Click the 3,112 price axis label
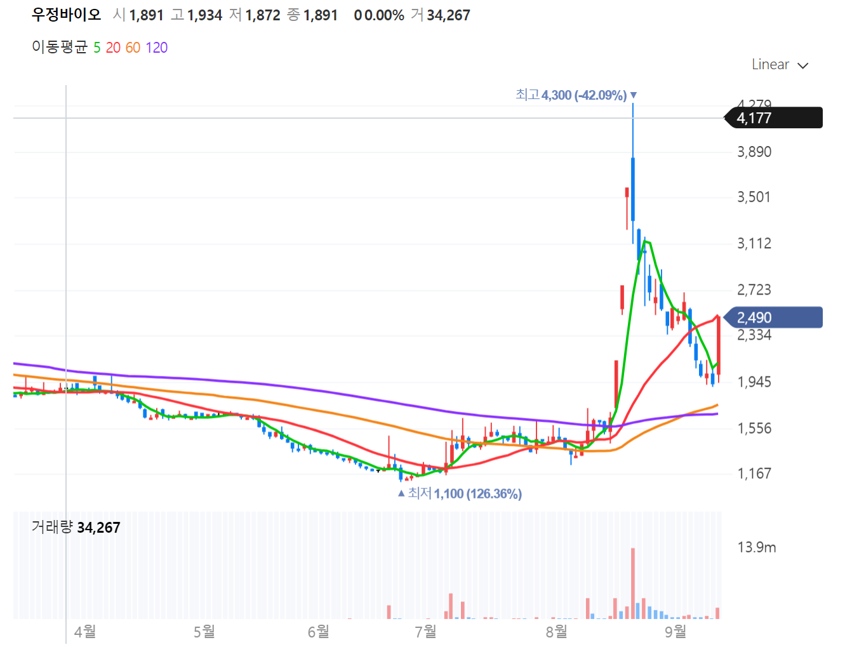This screenshot has width=845, height=647. tap(754, 243)
